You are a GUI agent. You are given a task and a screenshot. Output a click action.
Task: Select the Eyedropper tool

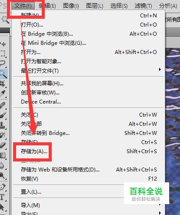click(3, 94)
